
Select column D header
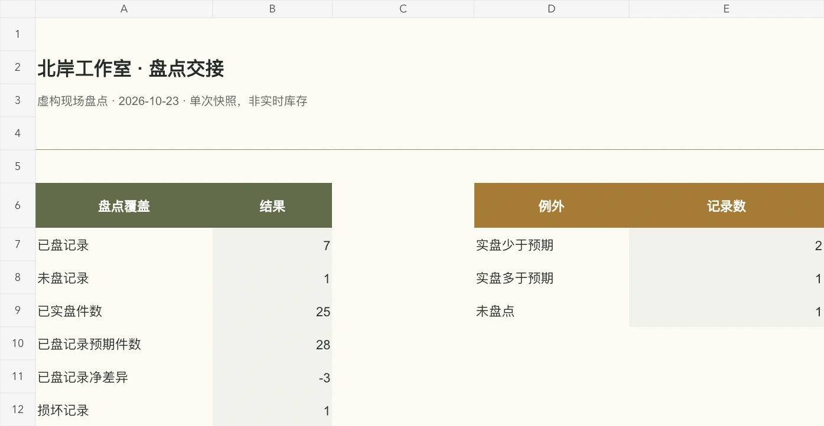[552, 9]
